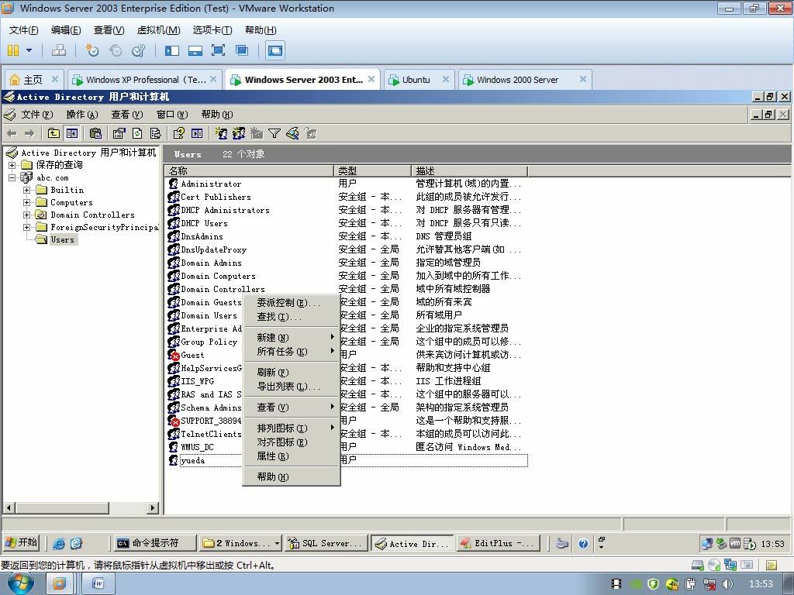Switch to 命令提示符 taskbar button
Screen dimensions: 794x595
tap(154, 543)
